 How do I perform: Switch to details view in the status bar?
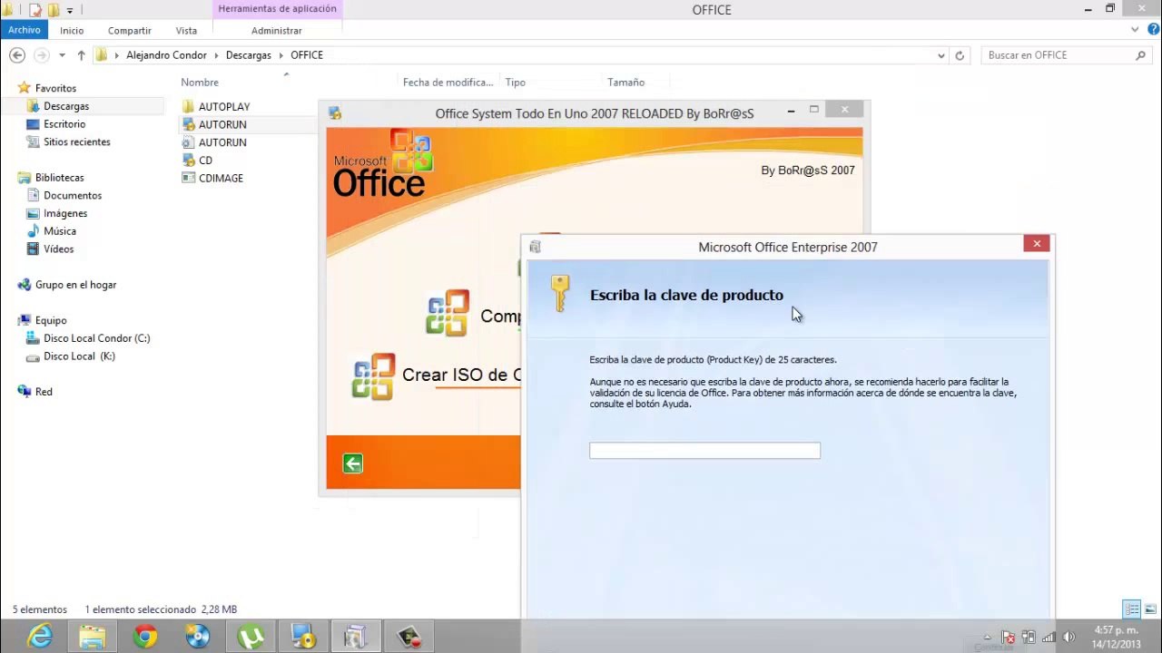click(1132, 609)
